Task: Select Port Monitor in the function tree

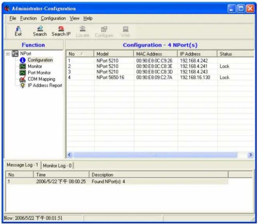Action: (x=39, y=73)
